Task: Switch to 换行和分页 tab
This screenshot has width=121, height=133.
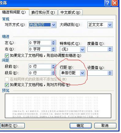Action: point(43,13)
